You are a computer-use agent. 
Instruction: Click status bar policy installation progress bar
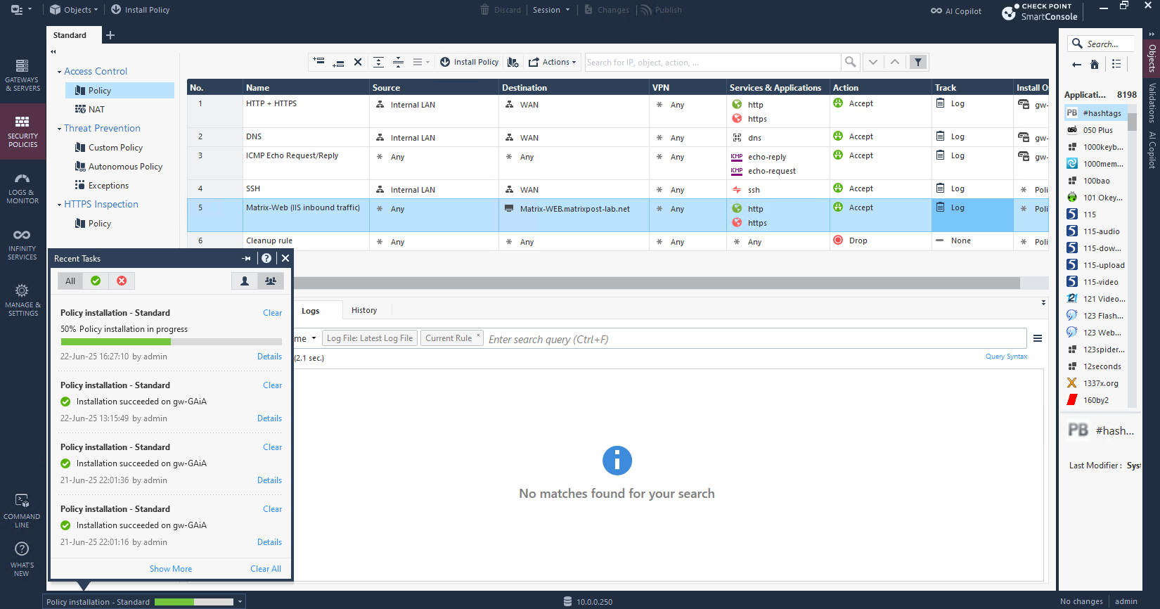pos(194,602)
